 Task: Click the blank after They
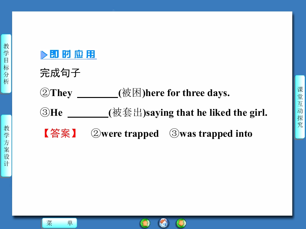pyautogui.click(x=98, y=94)
